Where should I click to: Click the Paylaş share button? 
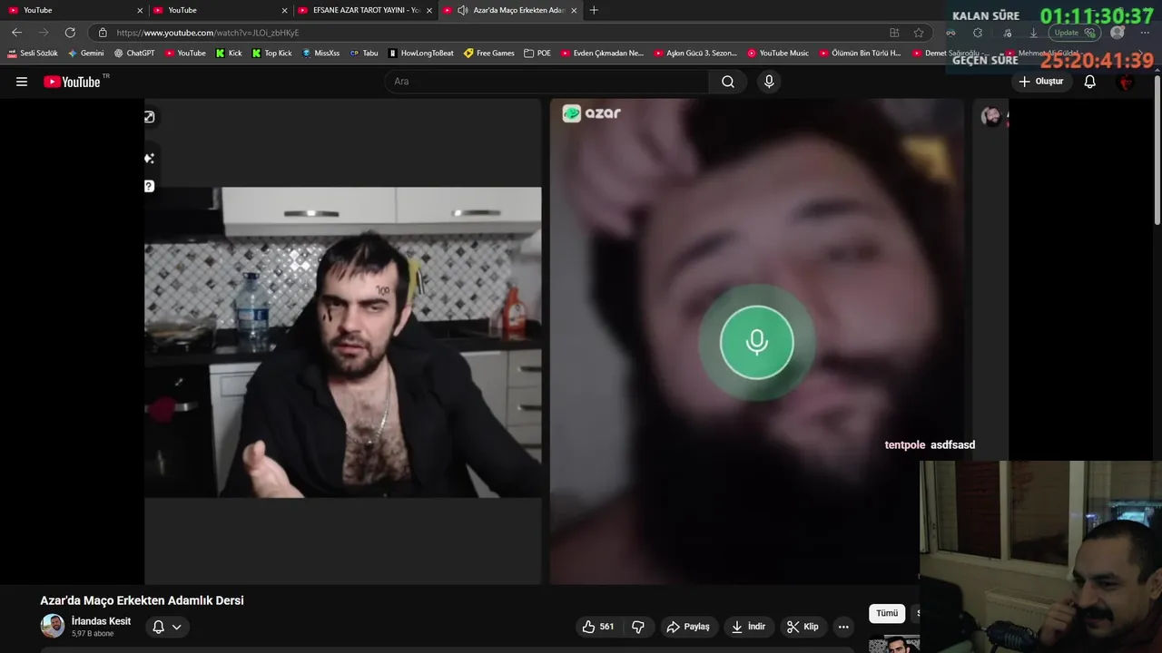(x=687, y=627)
